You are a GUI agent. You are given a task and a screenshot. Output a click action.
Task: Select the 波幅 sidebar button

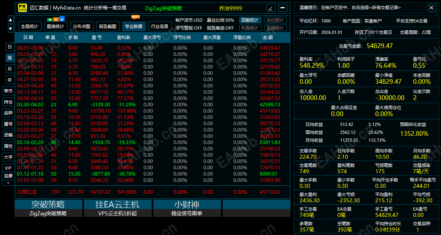pyautogui.click(x=8, y=135)
